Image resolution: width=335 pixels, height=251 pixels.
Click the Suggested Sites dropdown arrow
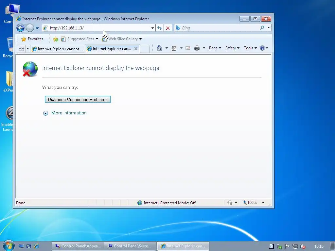(x=97, y=39)
